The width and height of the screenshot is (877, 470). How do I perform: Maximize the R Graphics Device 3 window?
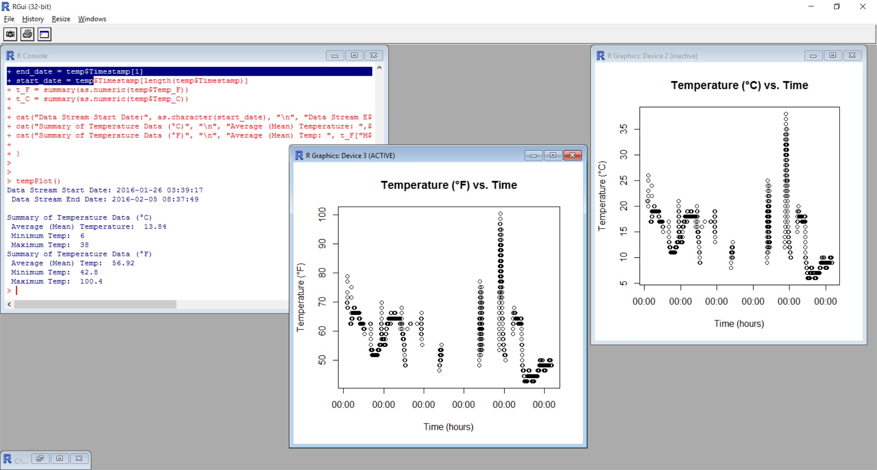553,155
